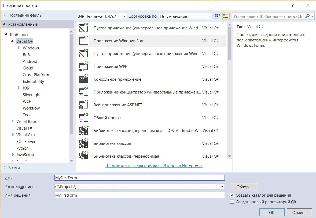Switch to small icons view

pos(218,16)
